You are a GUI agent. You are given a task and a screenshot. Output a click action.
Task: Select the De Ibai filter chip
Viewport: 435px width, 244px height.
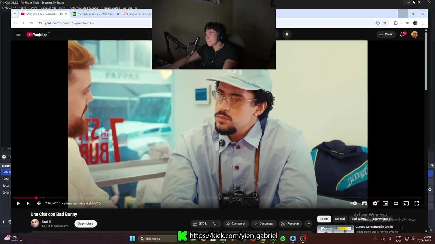point(340,219)
